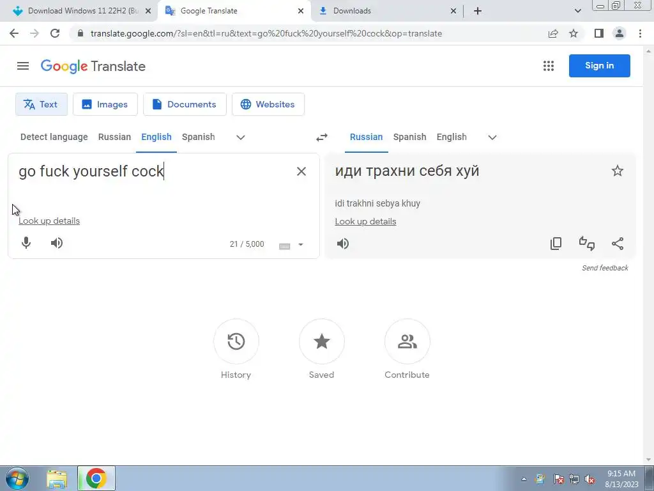654x491 pixels.
Task: Close the Google Translate tab
Action: tap(301, 11)
